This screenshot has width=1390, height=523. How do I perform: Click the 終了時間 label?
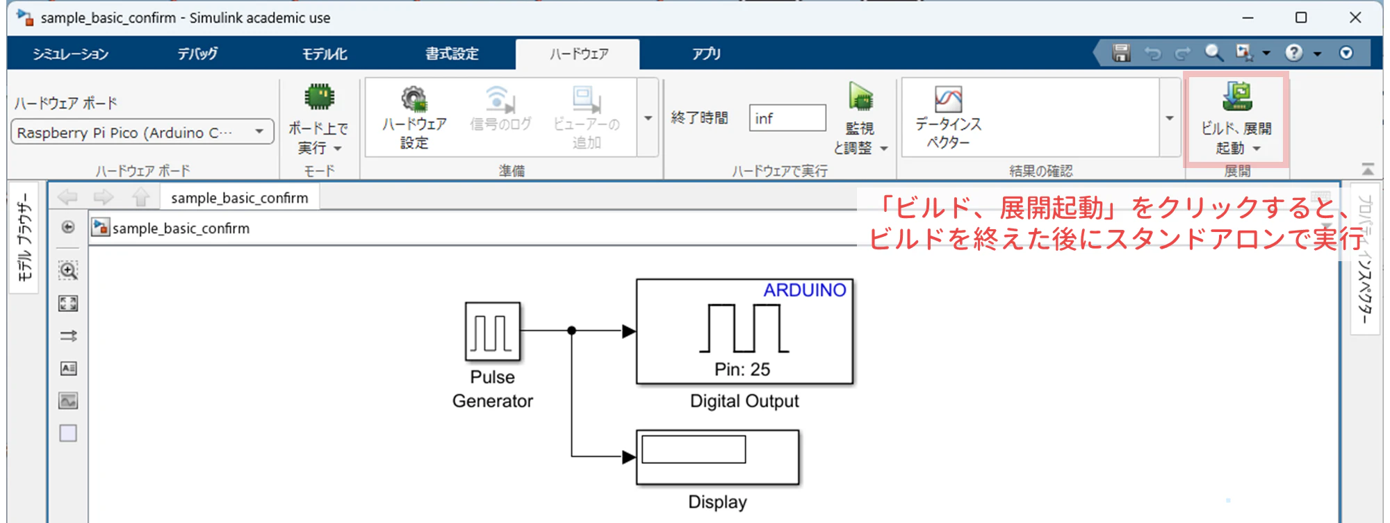point(699,118)
